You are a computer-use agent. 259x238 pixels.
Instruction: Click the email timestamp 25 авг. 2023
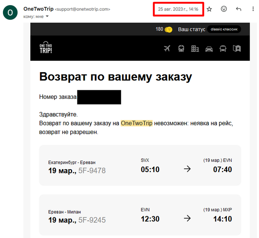pos(178,9)
